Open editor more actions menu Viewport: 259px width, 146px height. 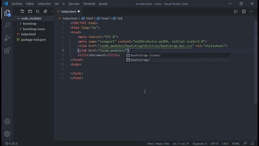coord(251,11)
